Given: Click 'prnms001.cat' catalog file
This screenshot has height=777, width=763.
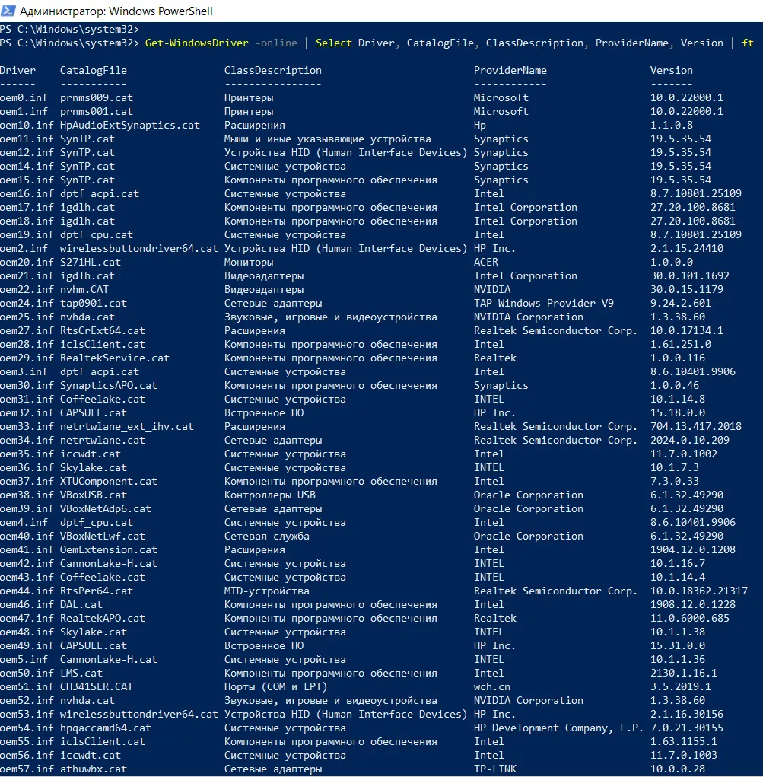Looking at the screenshot, I should click(96, 112).
